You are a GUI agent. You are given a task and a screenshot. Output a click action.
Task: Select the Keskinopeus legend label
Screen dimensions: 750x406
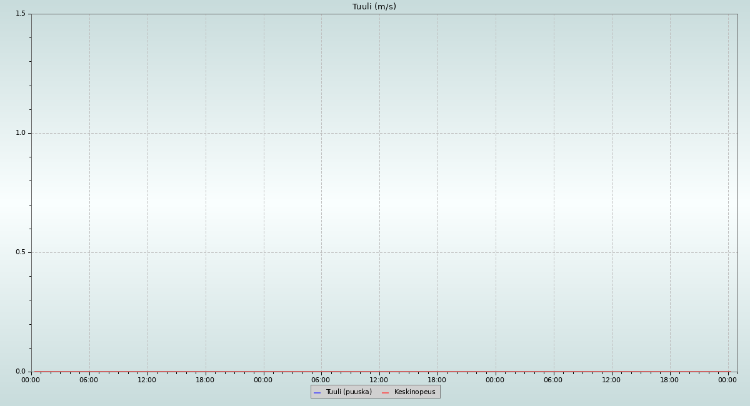[x=414, y=392]
